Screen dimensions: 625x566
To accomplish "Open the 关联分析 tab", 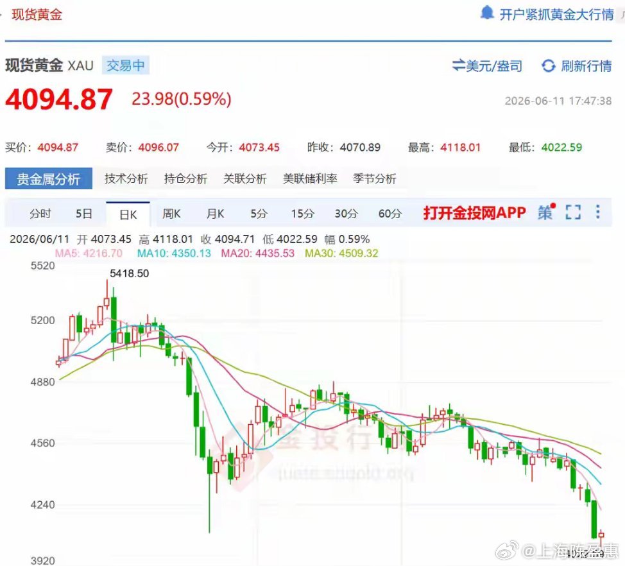I will 244,178.
